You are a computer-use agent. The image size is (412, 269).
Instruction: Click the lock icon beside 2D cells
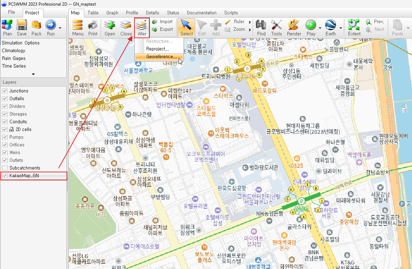12,129
